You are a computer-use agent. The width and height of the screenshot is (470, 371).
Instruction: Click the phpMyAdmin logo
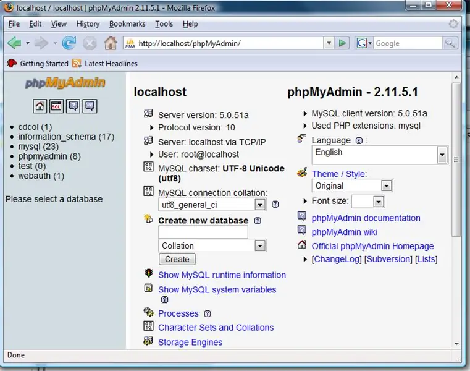coord(65,82)
